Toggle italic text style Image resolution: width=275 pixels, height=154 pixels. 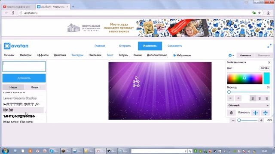238,98
